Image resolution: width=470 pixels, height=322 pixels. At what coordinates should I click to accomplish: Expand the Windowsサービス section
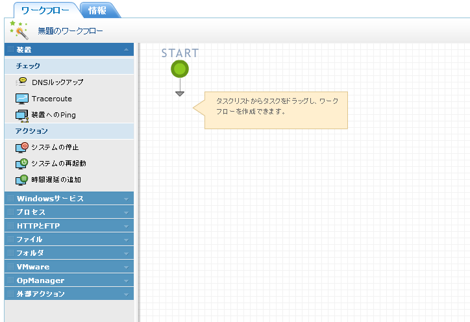[126, 199]
